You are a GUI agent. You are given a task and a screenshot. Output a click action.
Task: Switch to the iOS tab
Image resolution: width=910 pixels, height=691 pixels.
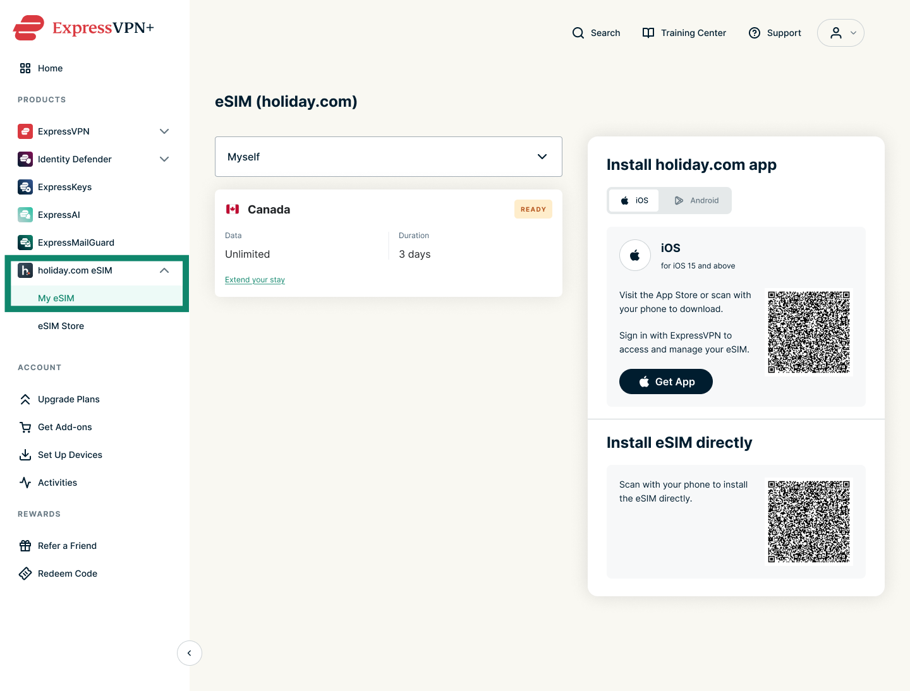coord(634,200)
